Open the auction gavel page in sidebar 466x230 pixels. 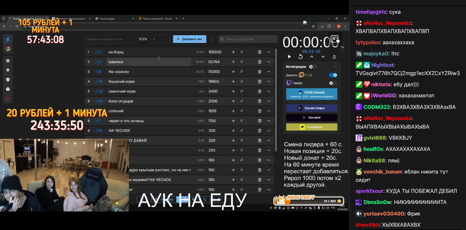[x=8, y=39]
